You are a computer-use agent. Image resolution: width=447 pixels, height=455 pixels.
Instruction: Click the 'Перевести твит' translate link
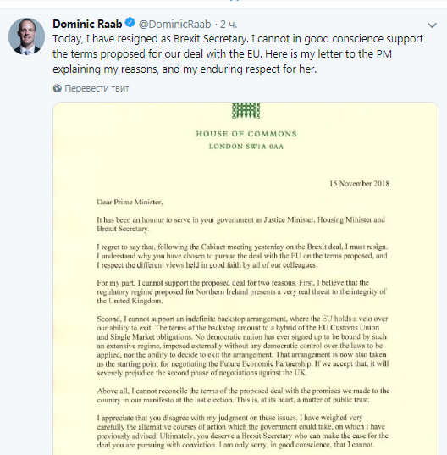97,88
